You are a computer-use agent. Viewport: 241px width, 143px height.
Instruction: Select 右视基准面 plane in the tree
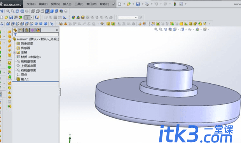pyautogui.click(x=26, y=71)
